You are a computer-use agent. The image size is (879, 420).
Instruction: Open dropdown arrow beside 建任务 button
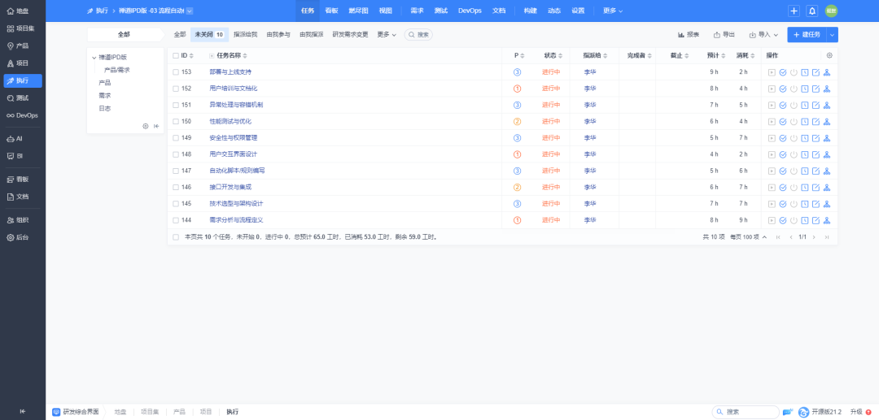pos(831,35)
